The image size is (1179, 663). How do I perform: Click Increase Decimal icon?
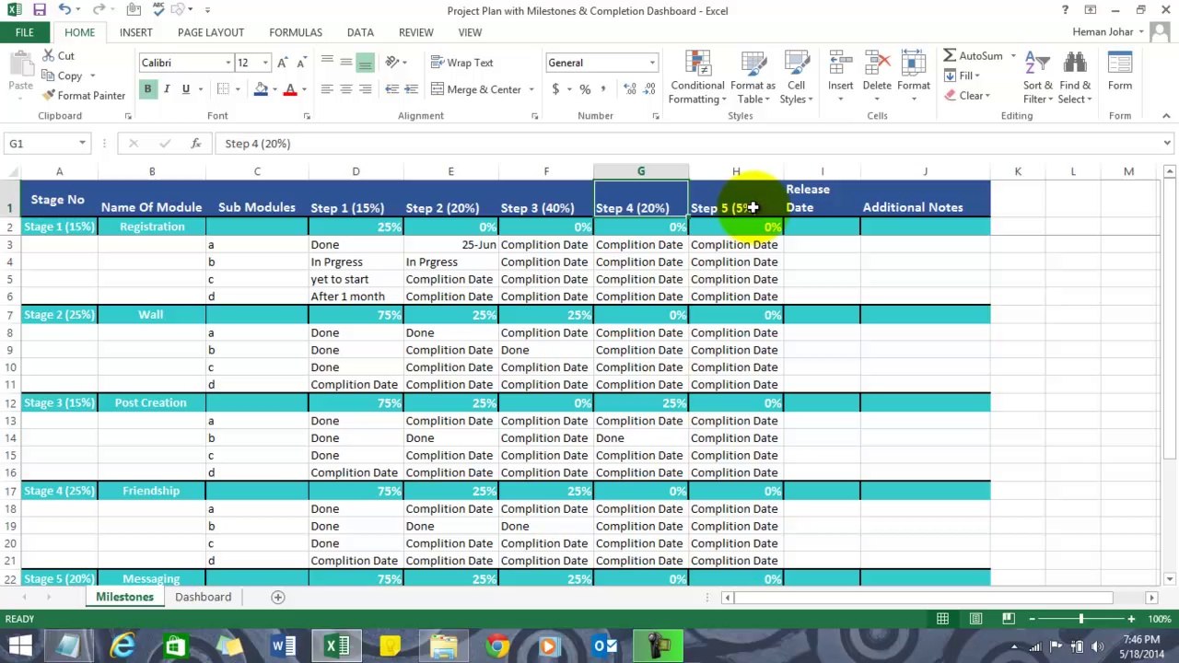click(630, 89)
